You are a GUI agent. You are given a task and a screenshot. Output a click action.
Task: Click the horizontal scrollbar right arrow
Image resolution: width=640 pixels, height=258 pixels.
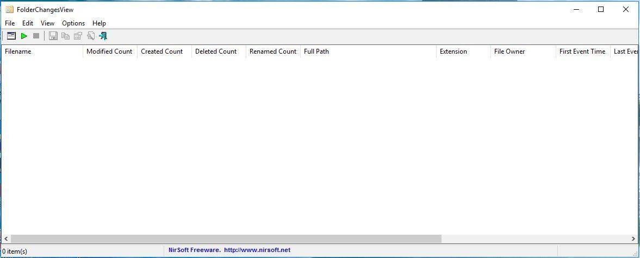point(633,239)
